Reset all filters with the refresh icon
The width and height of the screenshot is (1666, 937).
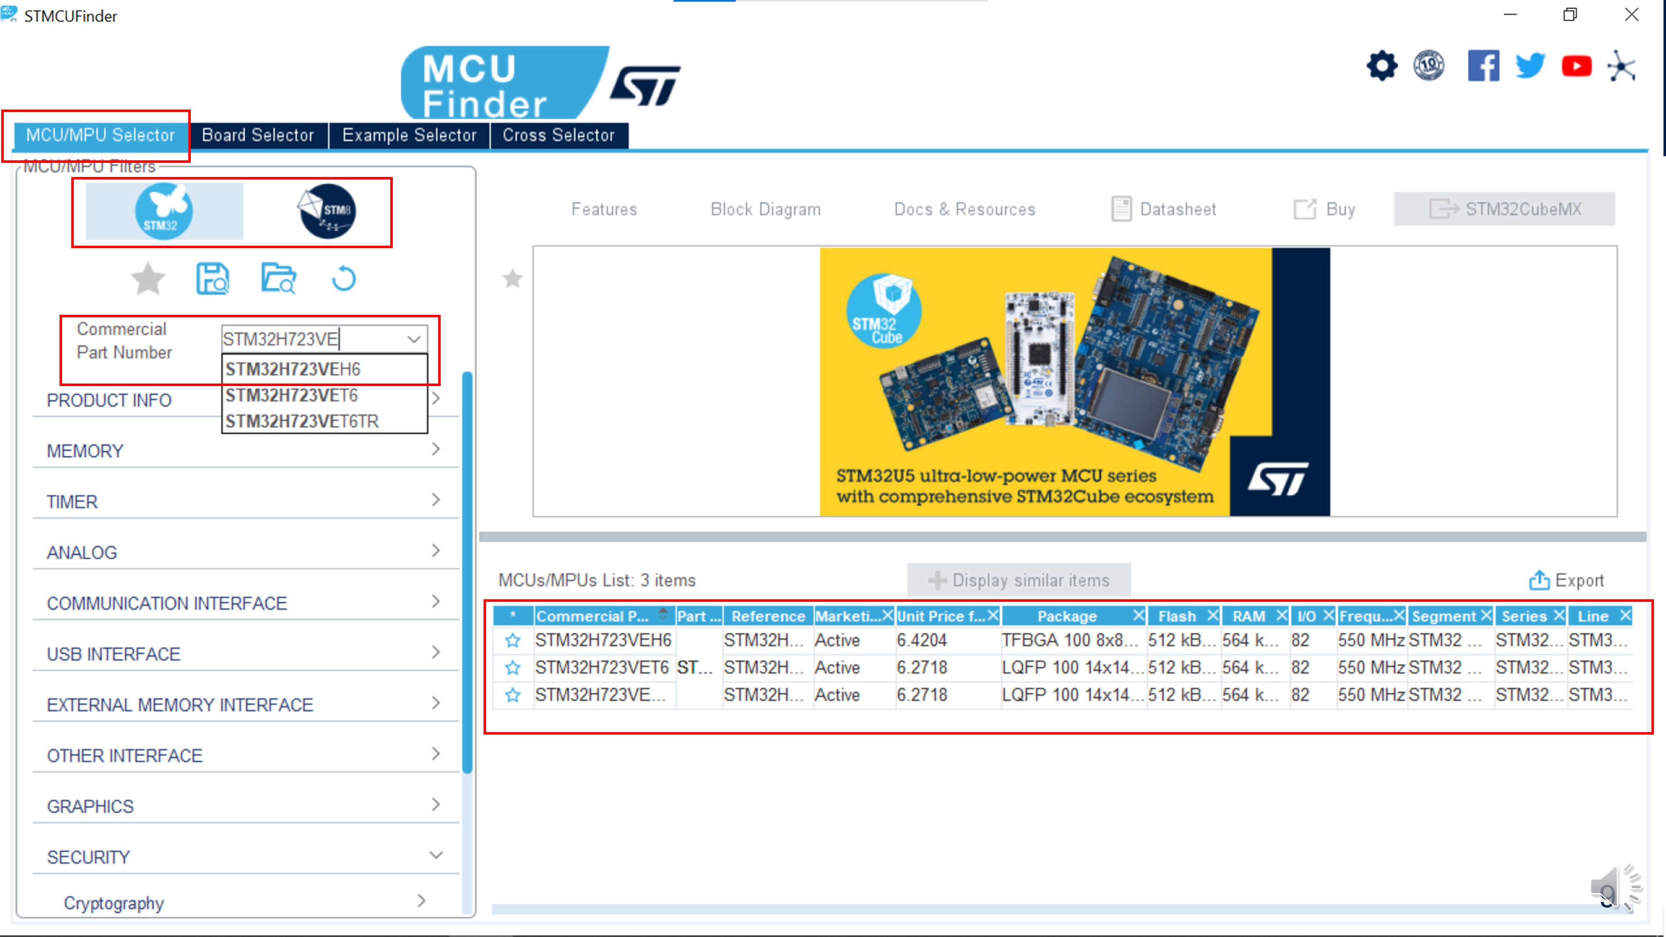[x=344, y=279]
